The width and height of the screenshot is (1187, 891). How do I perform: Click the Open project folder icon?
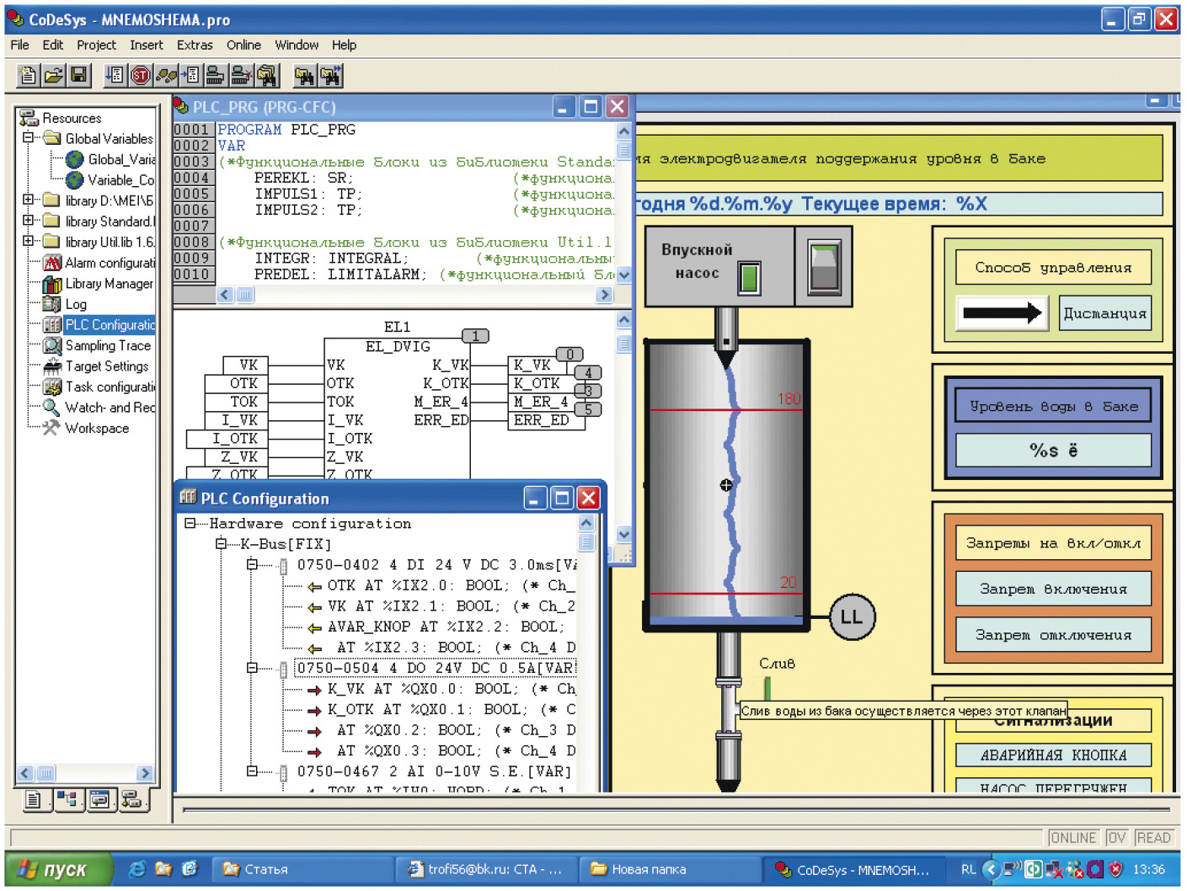53,76
